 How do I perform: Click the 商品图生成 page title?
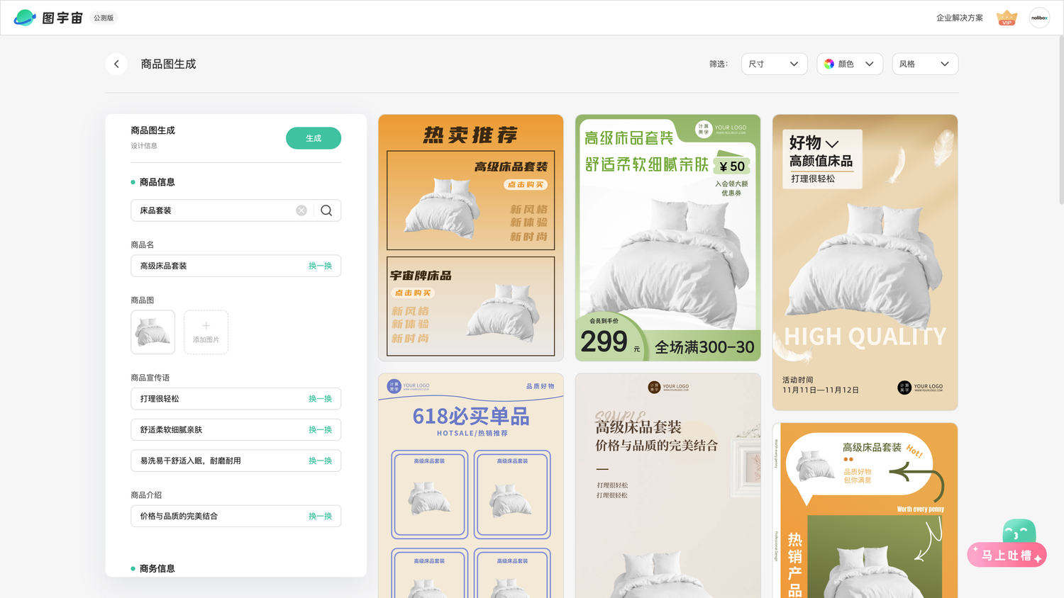coord(168,64)
